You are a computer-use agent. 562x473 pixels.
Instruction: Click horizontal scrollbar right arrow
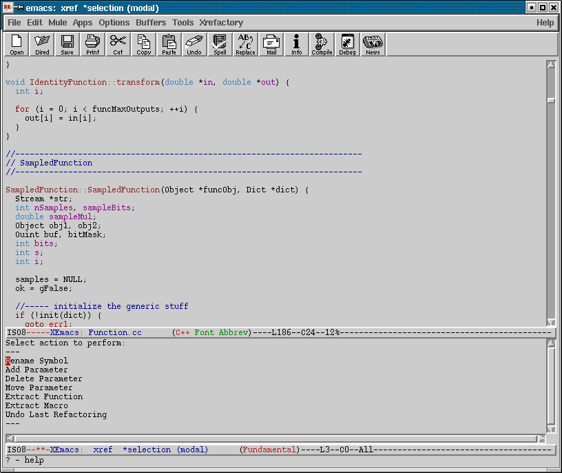pos(541,439)
